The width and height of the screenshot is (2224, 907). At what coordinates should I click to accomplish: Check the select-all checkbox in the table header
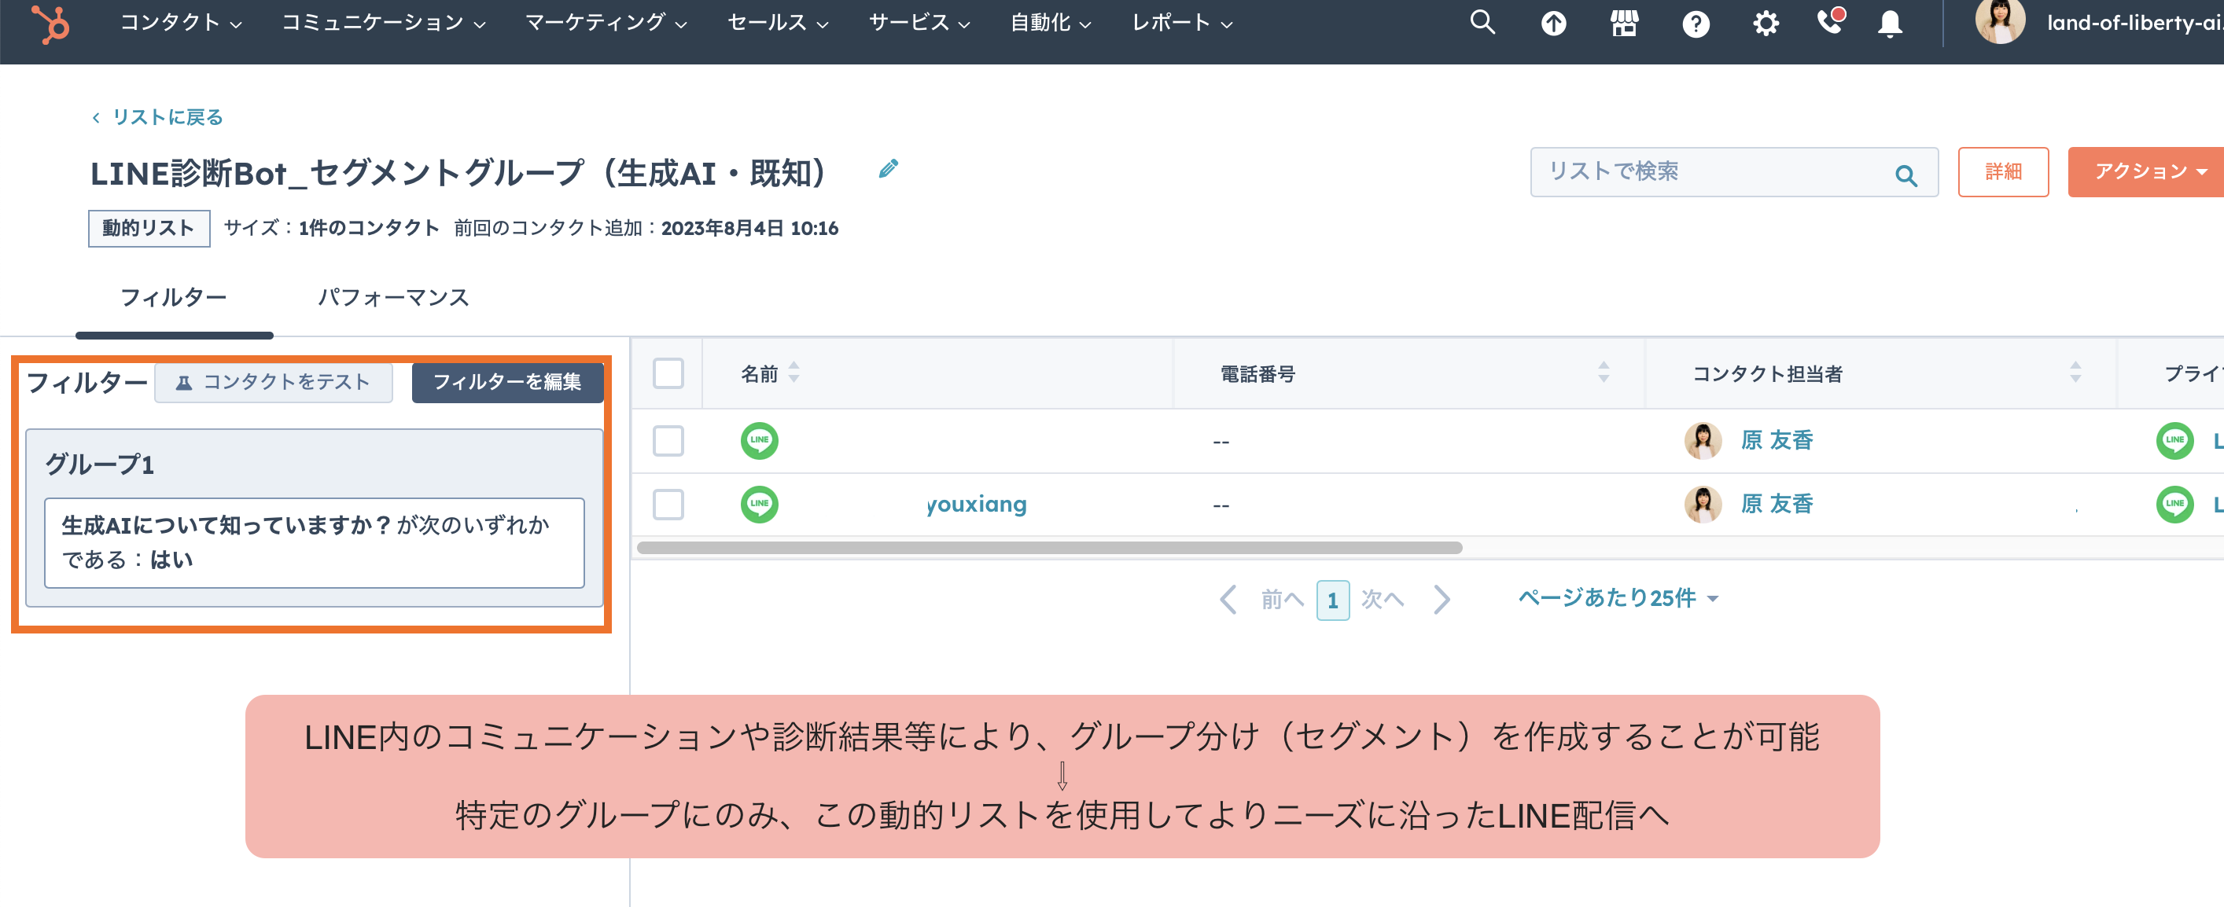click(668, 373)
